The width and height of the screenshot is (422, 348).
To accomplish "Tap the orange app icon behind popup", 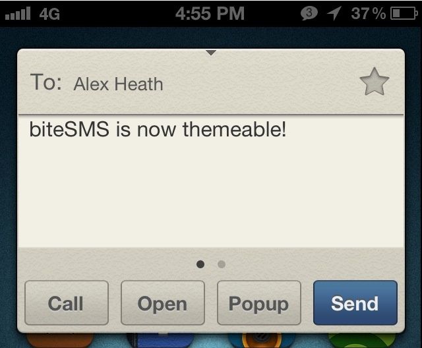I will point(60,340).
